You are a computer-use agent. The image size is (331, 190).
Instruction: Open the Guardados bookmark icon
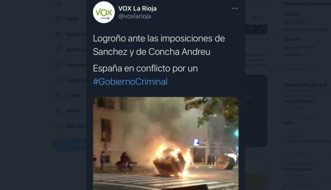pyautogui.click(x=58, y=80)
